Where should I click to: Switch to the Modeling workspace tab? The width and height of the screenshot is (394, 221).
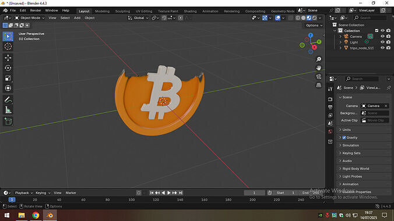[102, 11]
